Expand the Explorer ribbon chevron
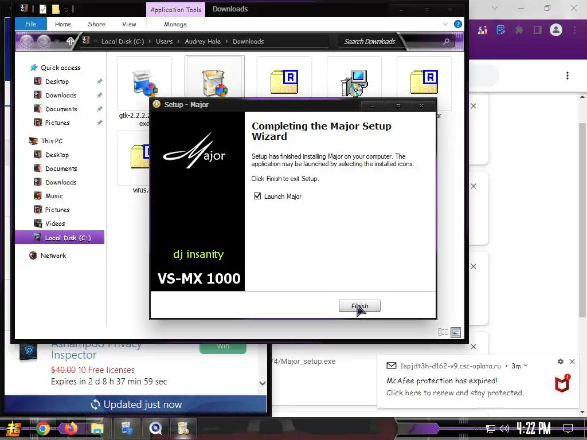Viewport: 587px width, 440px height. (x=445, y=24)
